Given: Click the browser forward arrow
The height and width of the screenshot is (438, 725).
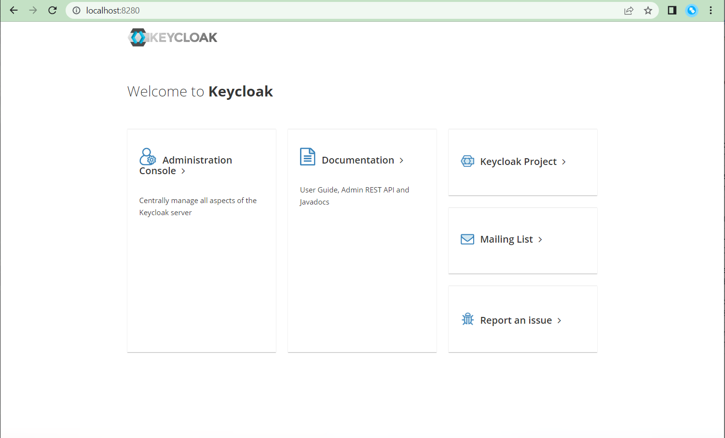Looking at the screenshot, I should (33, 10).
